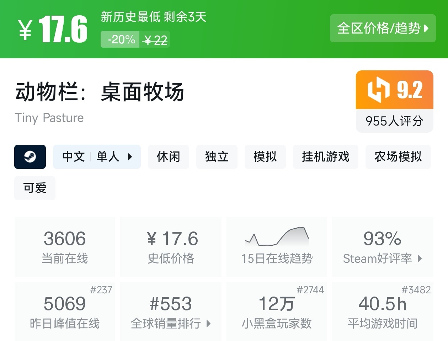This screenshot has height=341, width=448.
Task: Expand the Steam好评率 arrow
Action: tap(420, 259)
